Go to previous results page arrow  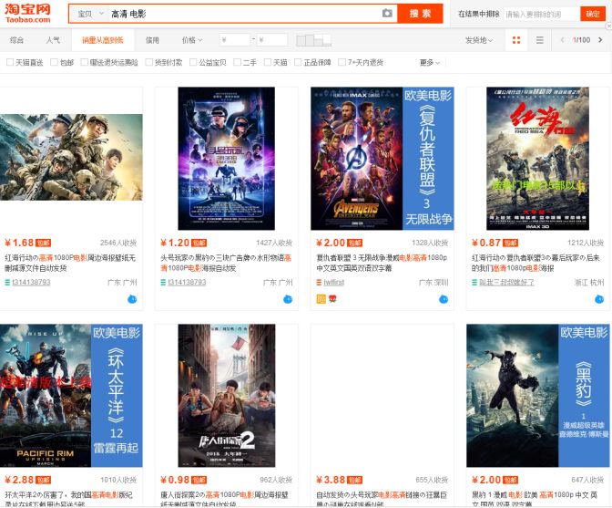(x=562, y=40)
